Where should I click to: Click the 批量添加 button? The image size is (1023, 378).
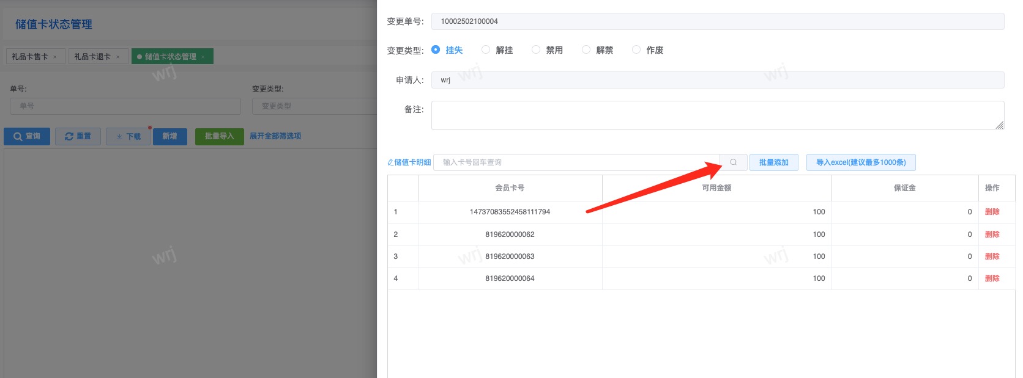click(x=773, y=162)
